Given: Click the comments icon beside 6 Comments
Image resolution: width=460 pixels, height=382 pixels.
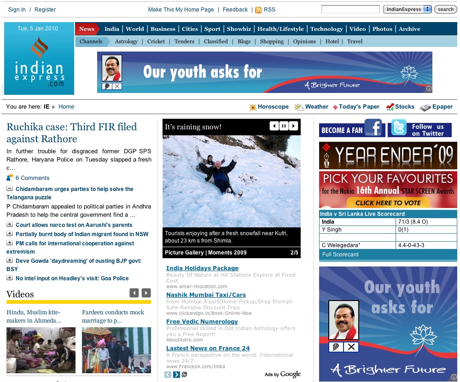Looking at the screenshot, I should [x=10, y=178].
